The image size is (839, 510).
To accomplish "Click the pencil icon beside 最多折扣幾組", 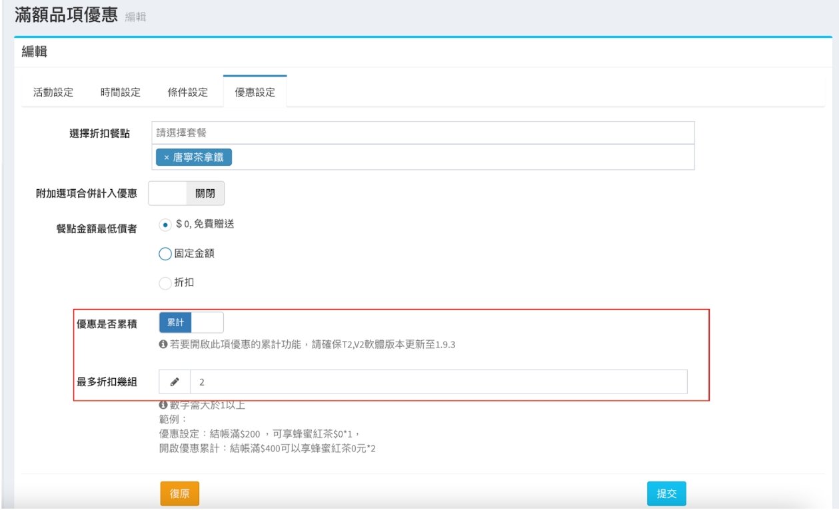I will click(175, 382).
